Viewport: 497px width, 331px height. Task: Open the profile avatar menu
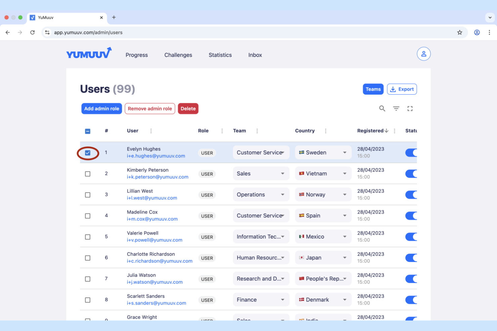424,54
